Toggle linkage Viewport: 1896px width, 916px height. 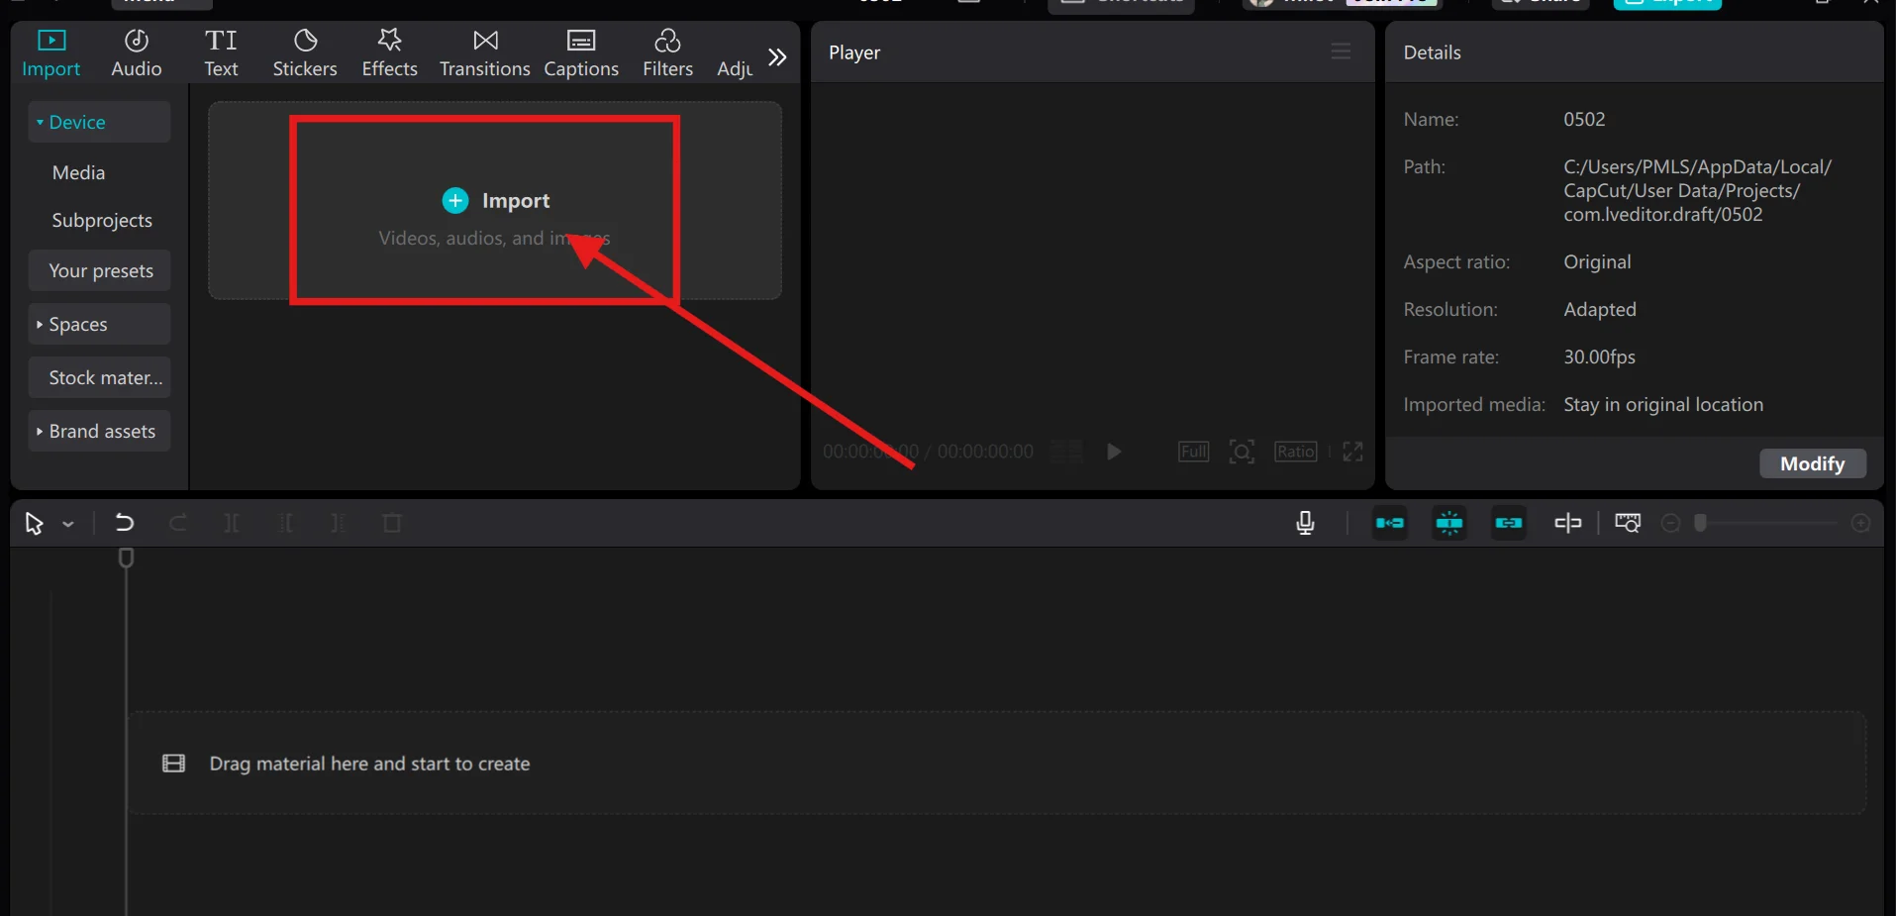[x=1509, y=523]
